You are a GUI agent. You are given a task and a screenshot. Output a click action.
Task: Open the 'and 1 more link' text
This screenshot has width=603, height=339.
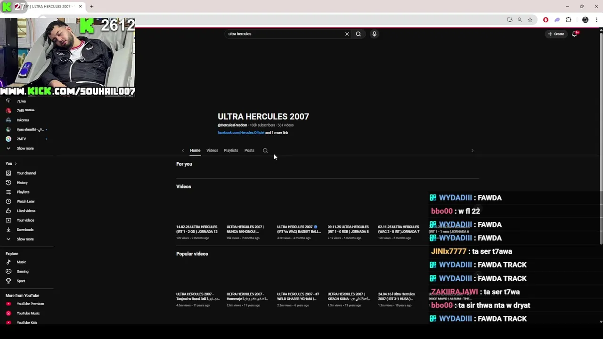click(277, 133)
